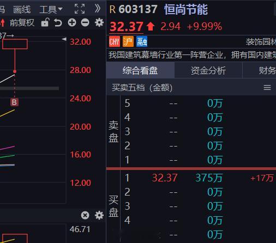Screen dimensions: 276x243
Task: Click the undo arrow icon
Action: pos(58,23)
